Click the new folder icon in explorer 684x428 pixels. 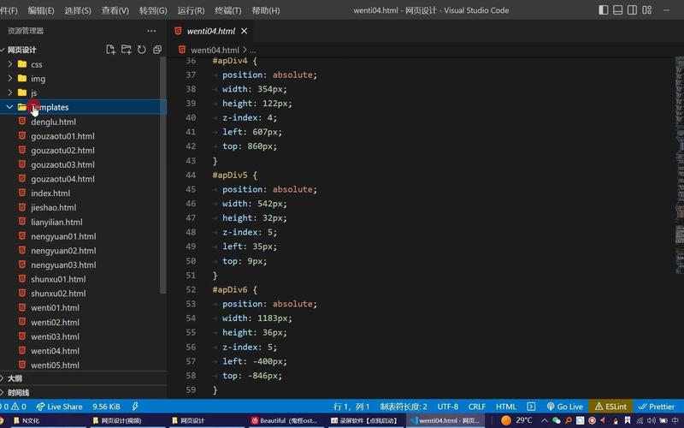tap(126, 50)
